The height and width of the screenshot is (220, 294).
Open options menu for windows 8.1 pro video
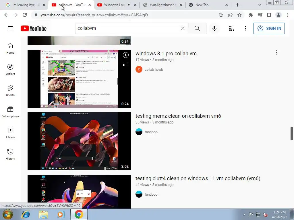coord(276,53)
